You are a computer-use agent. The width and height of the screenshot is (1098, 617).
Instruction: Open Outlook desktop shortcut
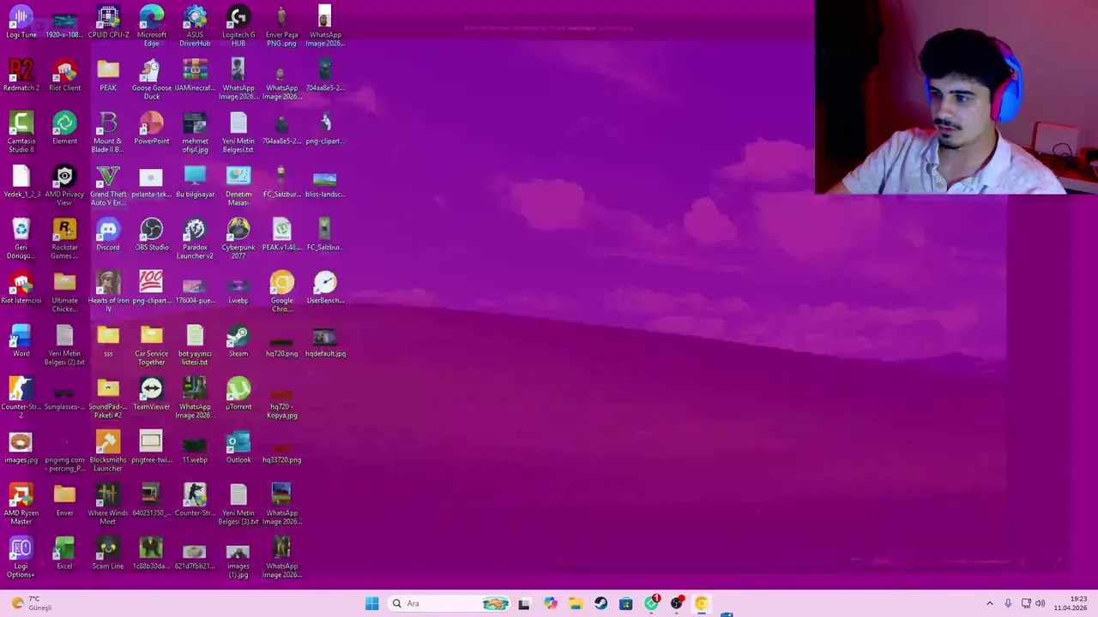pyautogui.click(x=238, y=448)
